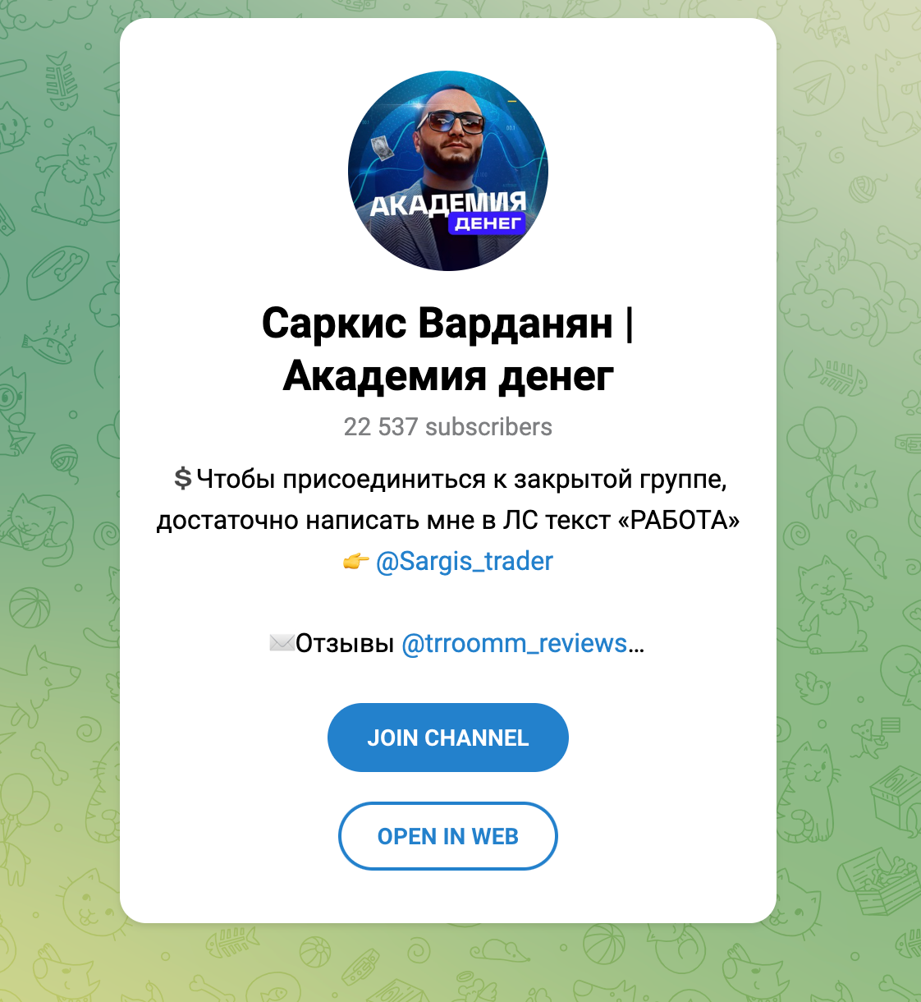Click the banknote graphic inside the avatar

380,149
